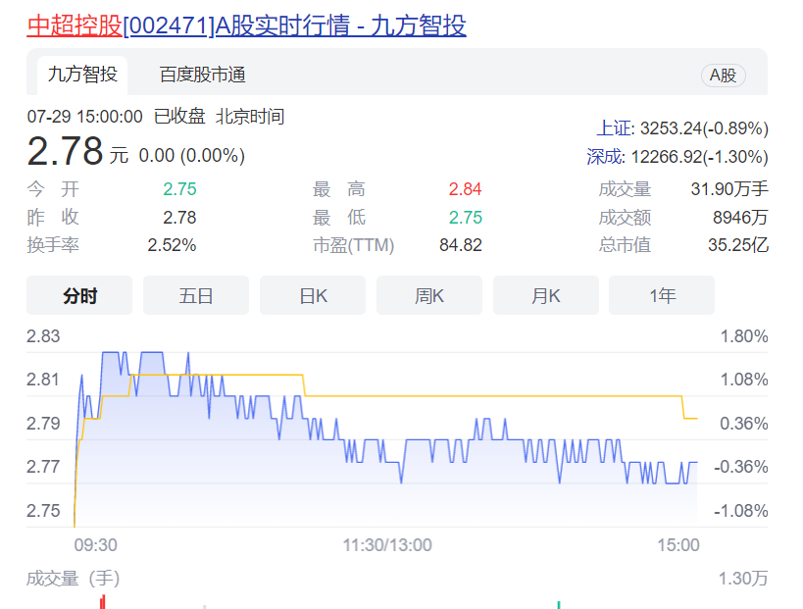Click the 成交量 (手) chart label
This screenshot has width=803, height=609.
(74, 579)
